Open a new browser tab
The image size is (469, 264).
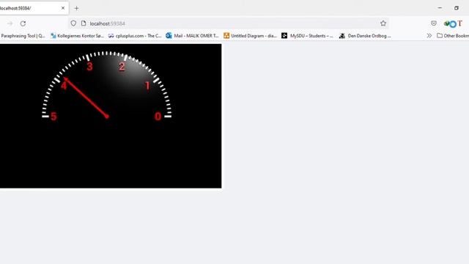click(x=76, y=8)
